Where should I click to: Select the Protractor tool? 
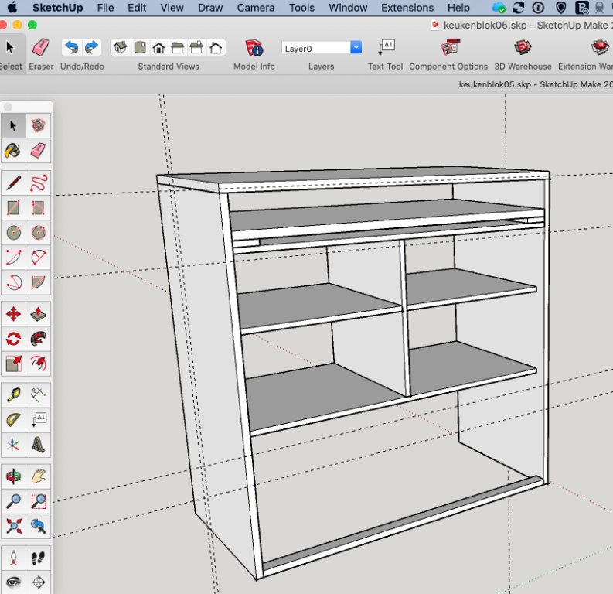click(x=13, y=420)
